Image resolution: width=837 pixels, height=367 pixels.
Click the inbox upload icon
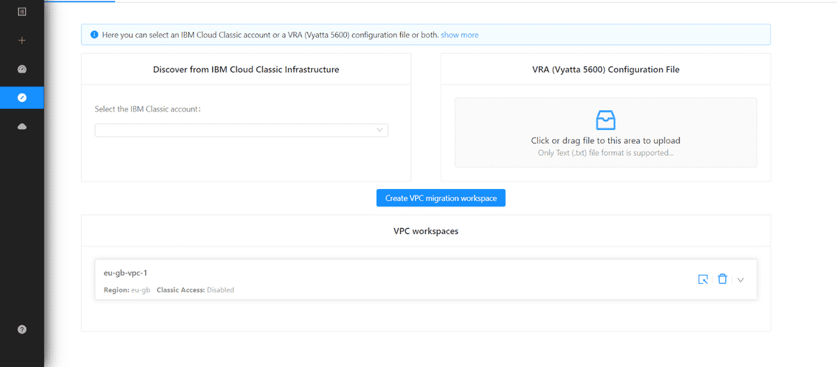pyautogui.click(x=605, y=120)
